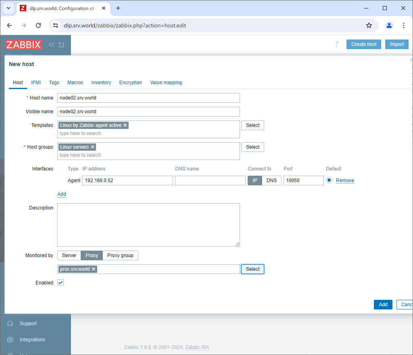Click the Support headset icon in sidebar

[10, 324]
